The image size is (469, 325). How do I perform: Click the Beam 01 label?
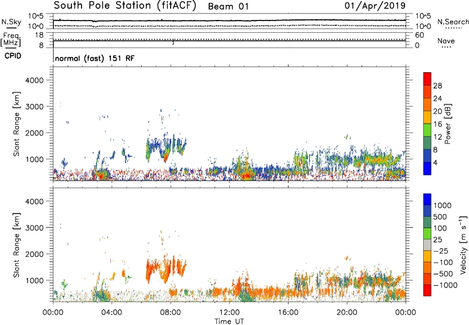coord(228,6)
